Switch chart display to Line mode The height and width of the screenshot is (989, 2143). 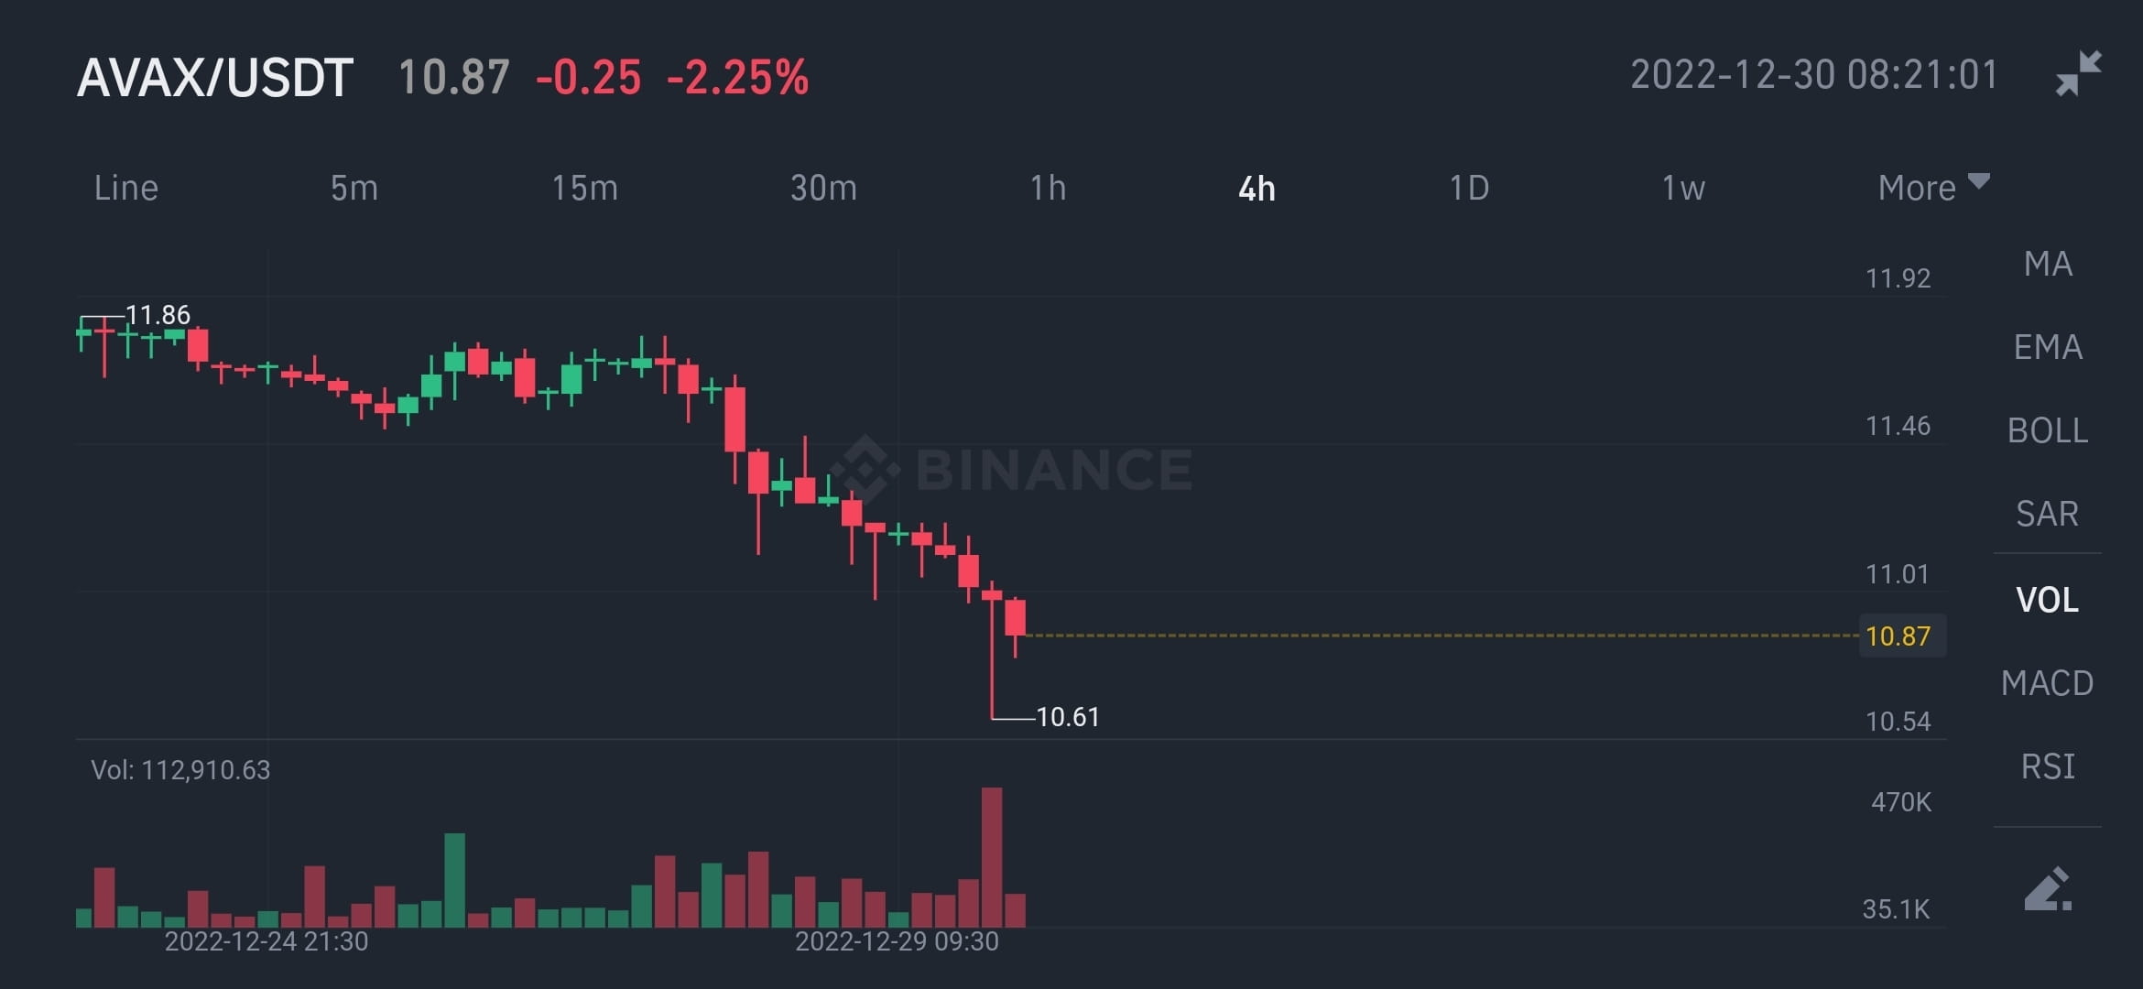(x=126, y=188)
